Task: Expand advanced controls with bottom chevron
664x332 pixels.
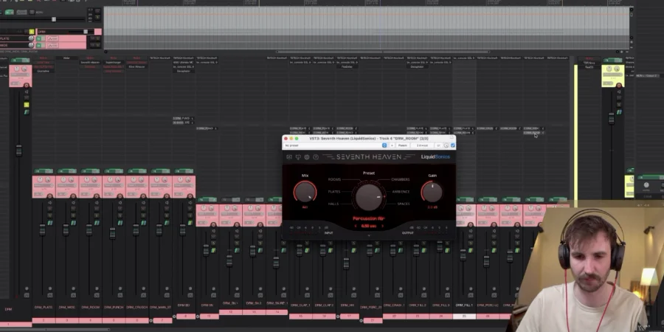Action: [369, 235]
